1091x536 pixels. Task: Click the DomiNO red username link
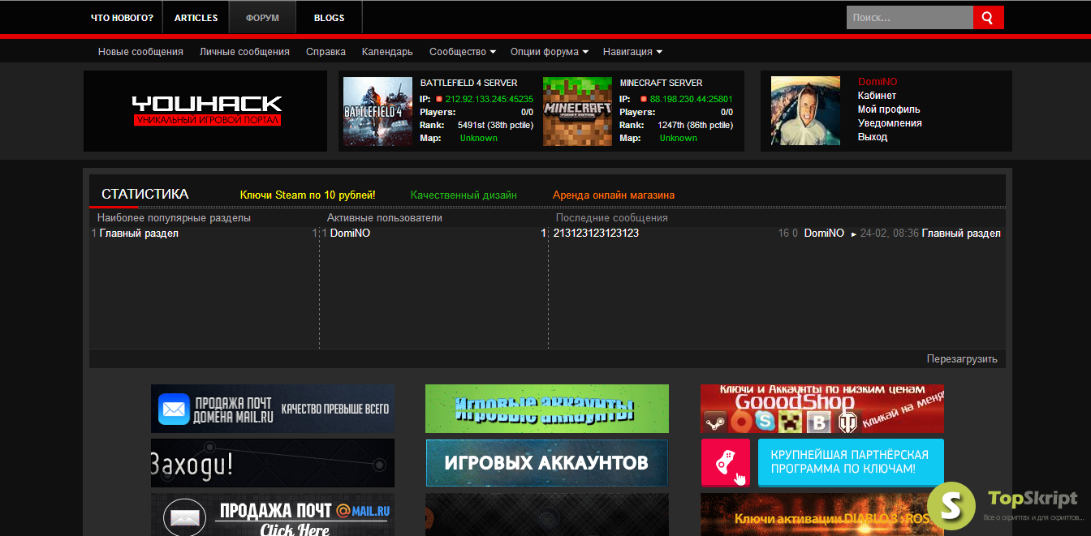pos(878,82)
